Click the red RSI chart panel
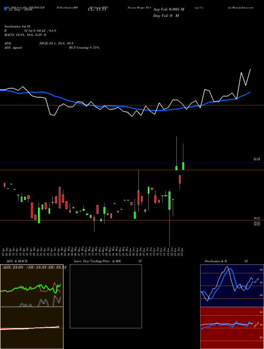 (232, 328)
